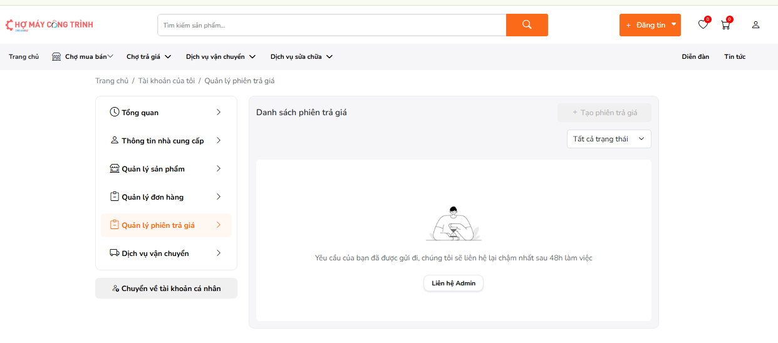Click Tài khoản của tôi breadcrumb link
Viewport: 778px width, 343px height.
[x=167, y=81]
